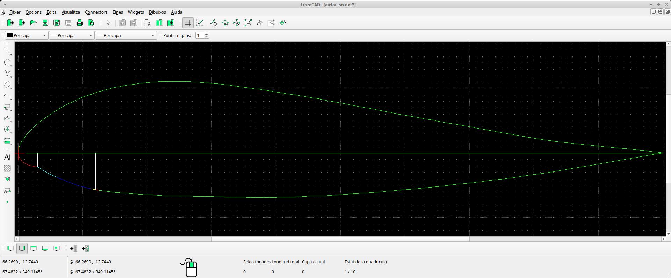
Task: Open the Select tools flyout
Action: pyautogui.click(x=8, y=108)
